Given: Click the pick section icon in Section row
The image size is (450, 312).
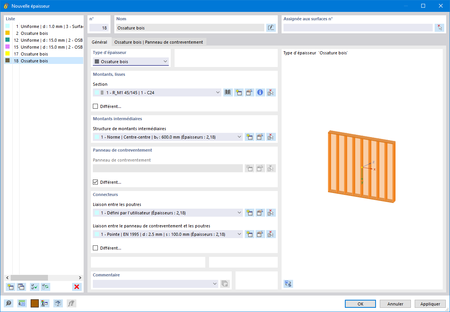Looking at the screenshot, I should 271,93.
